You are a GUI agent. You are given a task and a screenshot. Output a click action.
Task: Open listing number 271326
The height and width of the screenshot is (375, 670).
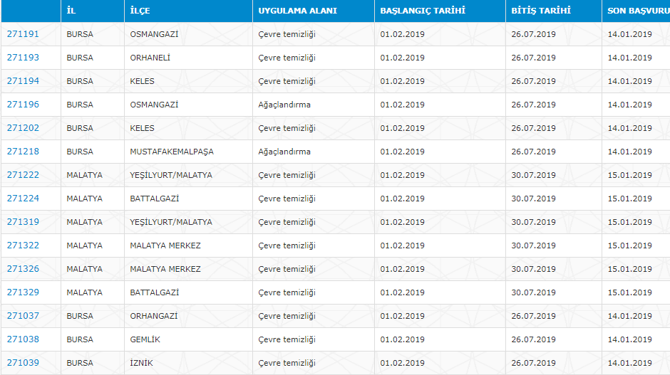pos(23,269)
